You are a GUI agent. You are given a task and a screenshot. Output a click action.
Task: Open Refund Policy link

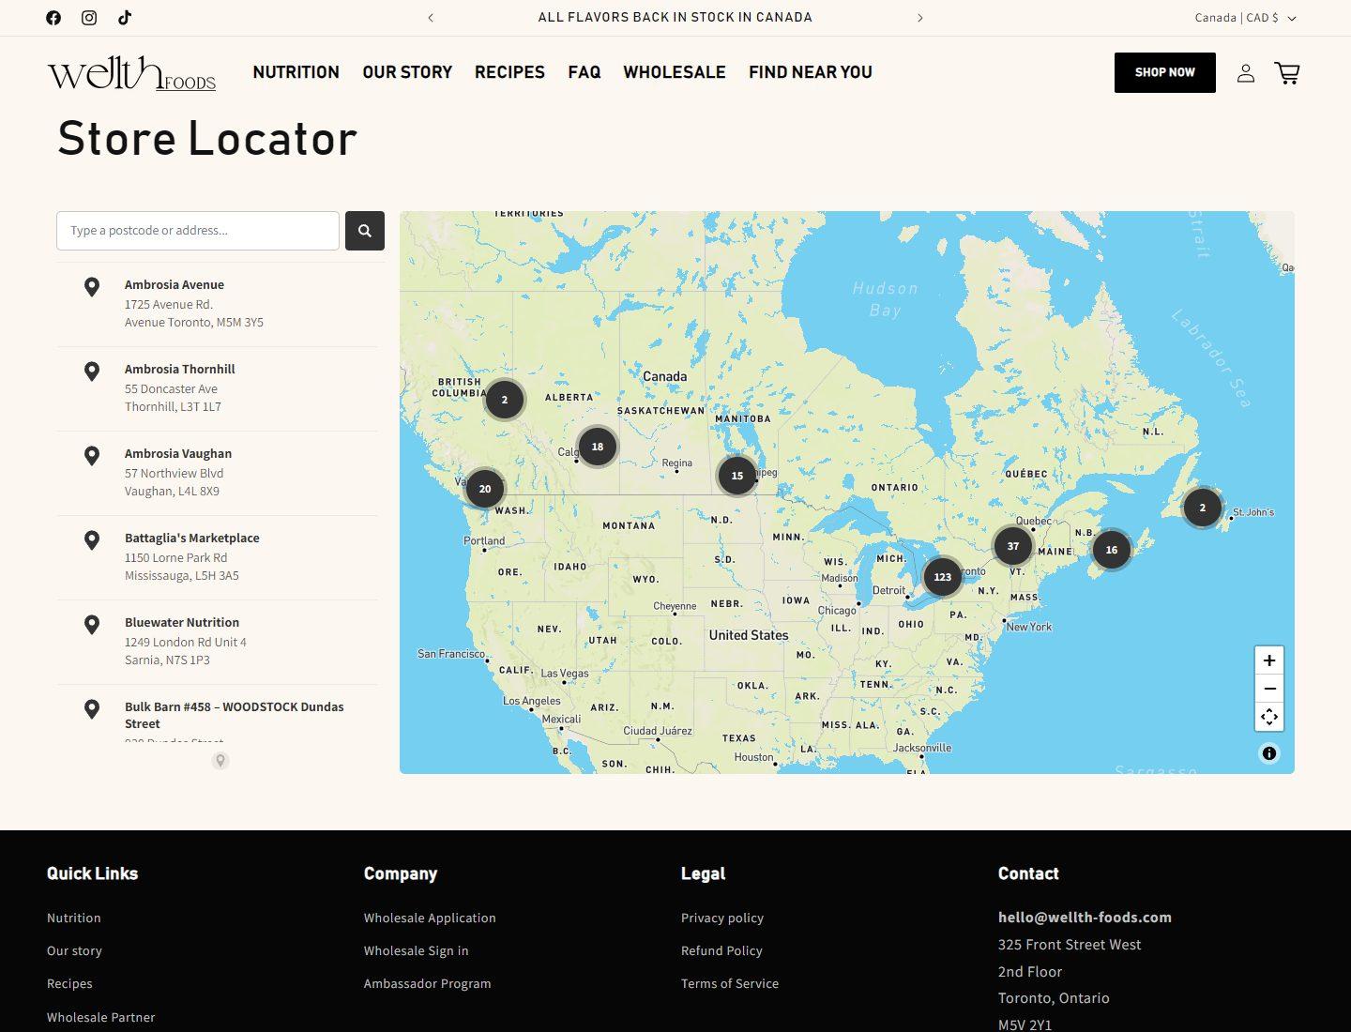(721, 950)
